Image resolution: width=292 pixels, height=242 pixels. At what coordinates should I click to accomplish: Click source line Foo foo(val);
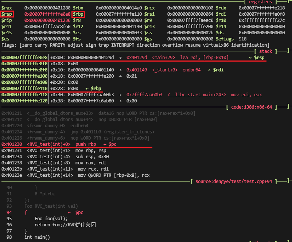coord(51,219)
